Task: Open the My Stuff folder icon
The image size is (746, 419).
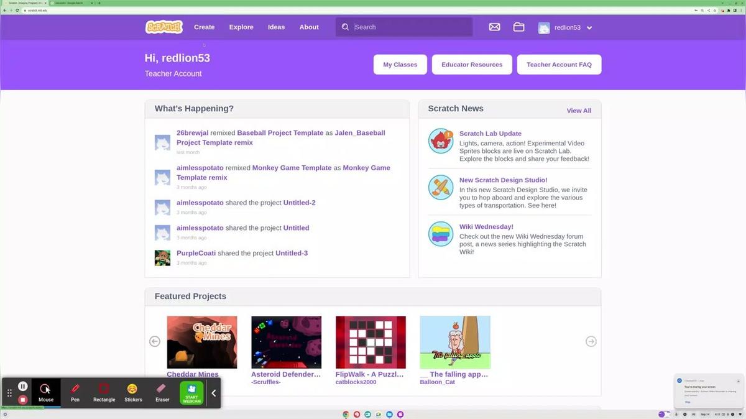Action: [518, 27]
